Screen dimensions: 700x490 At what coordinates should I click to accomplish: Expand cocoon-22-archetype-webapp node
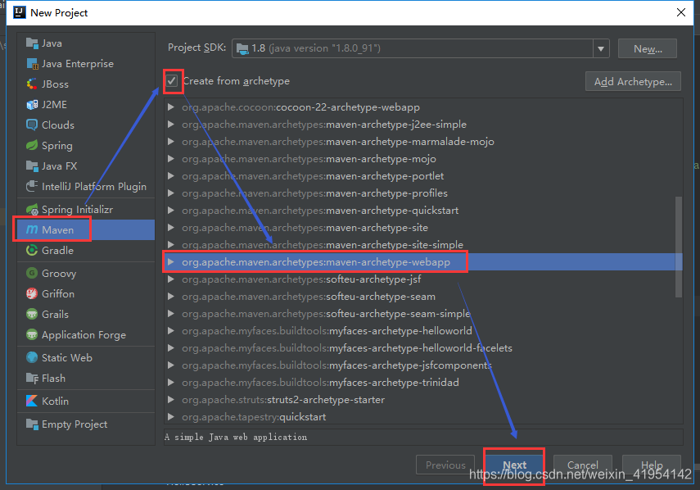tap(170, 107)
